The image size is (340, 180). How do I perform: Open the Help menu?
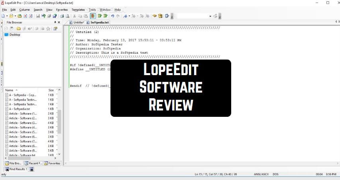pyautogui.click(x=118, y=10)
